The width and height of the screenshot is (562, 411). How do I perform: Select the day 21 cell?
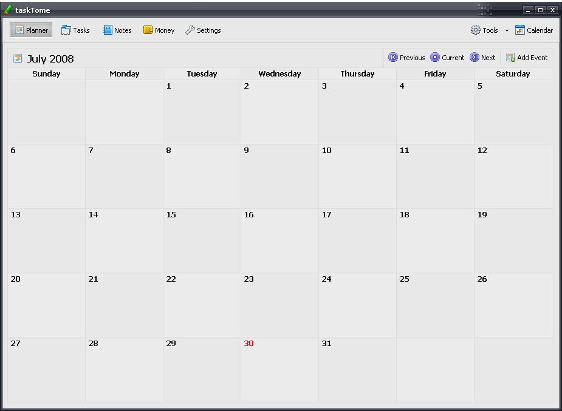(125, 305)
